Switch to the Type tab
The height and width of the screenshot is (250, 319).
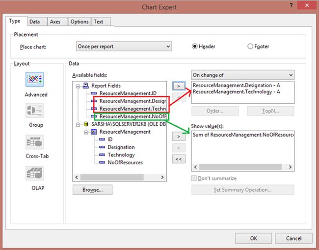(x=16, y=21)
